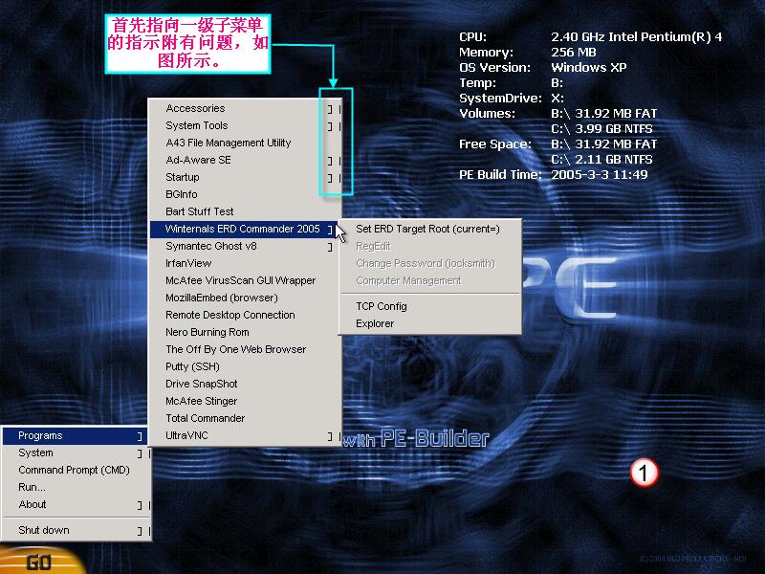The image size is (765, 574).
Task: Select Computer Management entry
Action: tap(429, 280)
